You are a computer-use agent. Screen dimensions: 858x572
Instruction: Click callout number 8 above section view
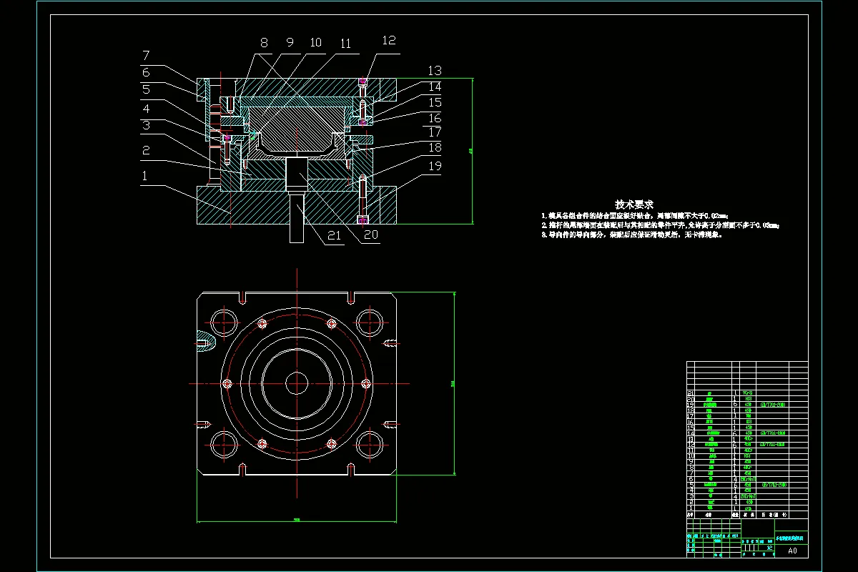tap(264, 44)
